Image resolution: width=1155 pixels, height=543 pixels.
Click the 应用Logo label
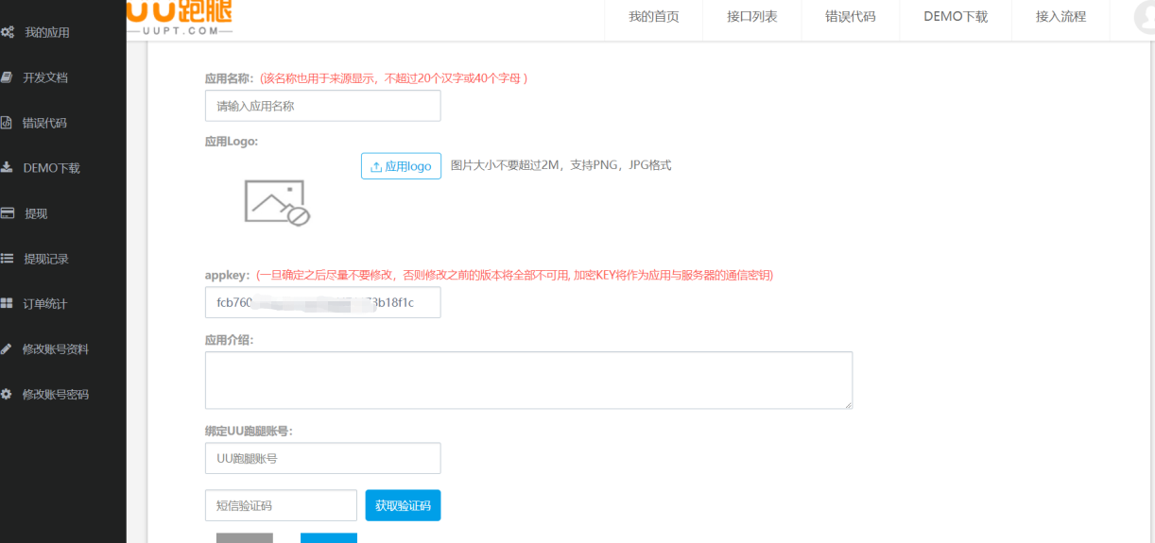point(232,142)
